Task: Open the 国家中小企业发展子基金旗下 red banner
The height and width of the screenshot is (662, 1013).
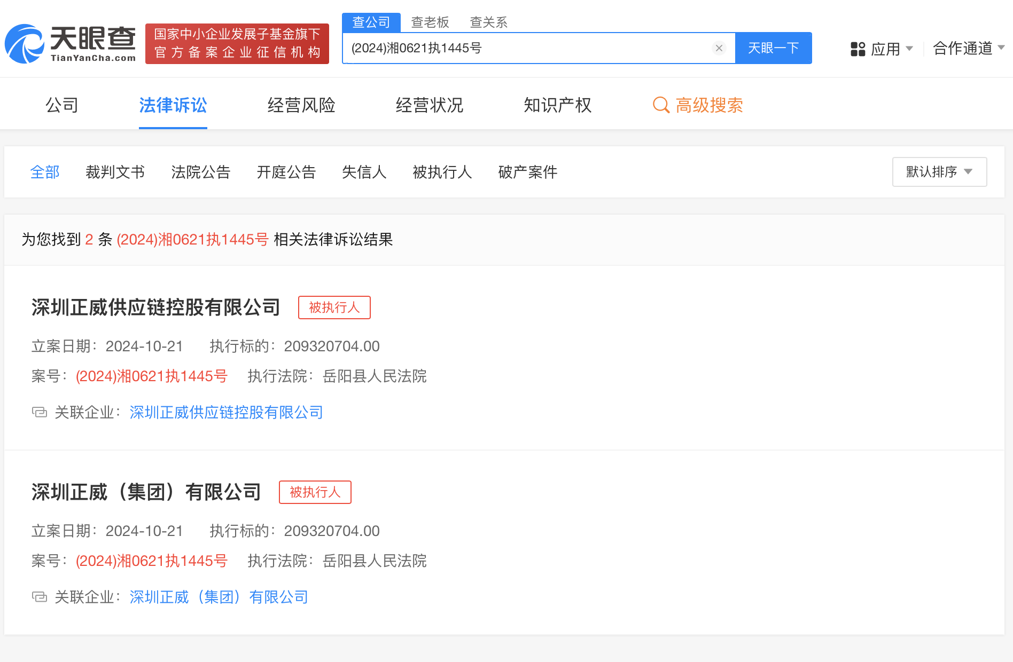Action: (237, 44)
